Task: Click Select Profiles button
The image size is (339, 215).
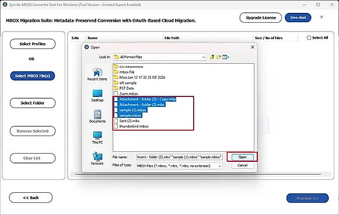Action: (33, 44)
